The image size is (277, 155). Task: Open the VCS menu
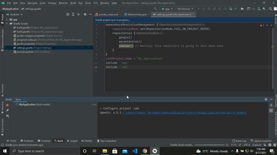pos(96,3)
